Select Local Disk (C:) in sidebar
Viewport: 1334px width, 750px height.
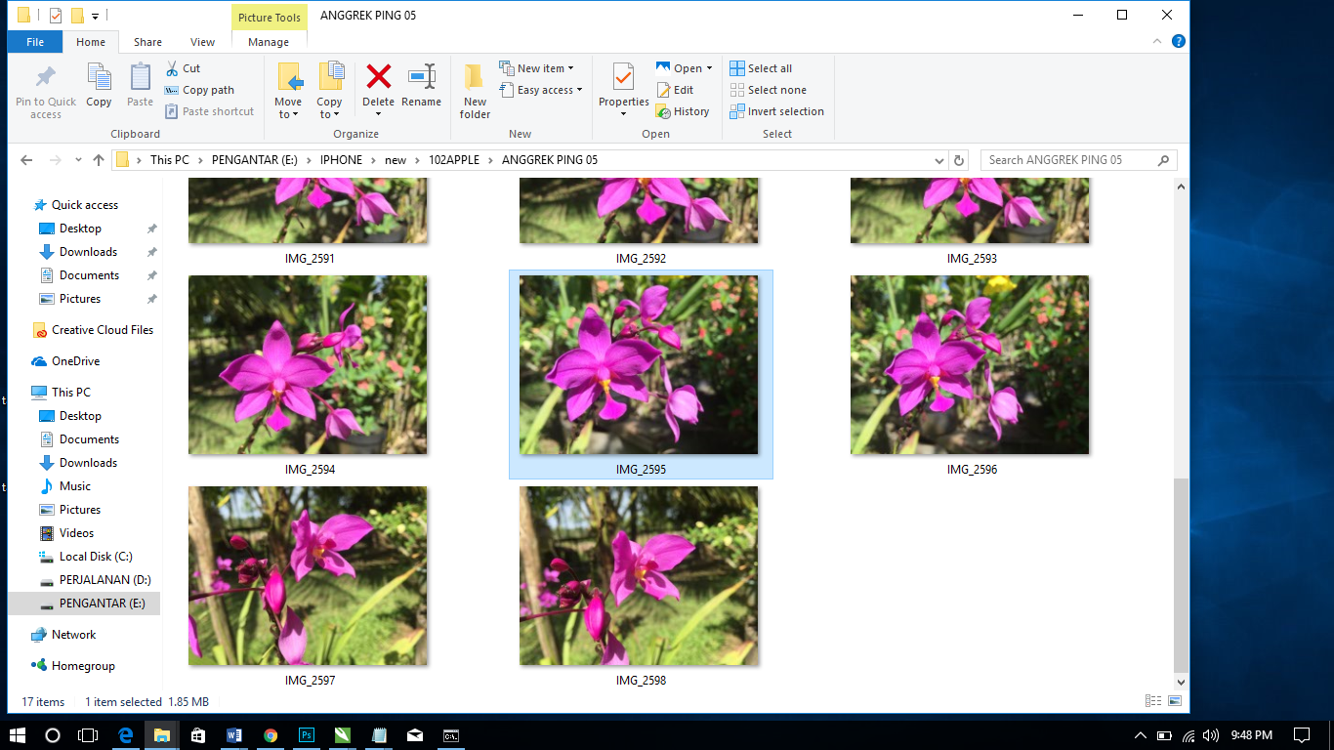coord(95,557)
